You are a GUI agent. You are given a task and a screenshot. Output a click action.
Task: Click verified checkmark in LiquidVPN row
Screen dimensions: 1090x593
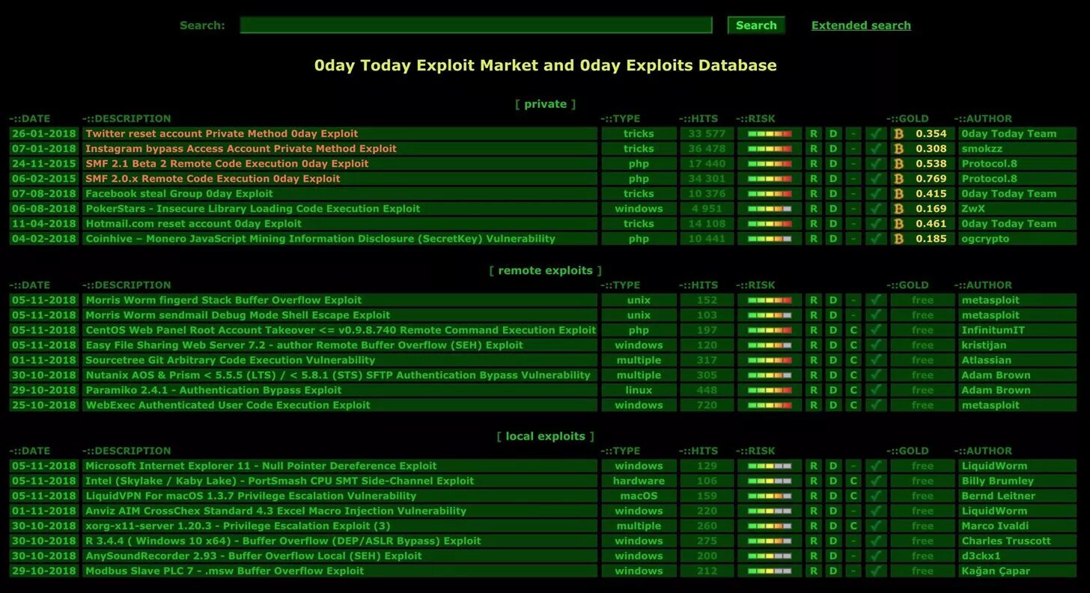(876, 496)
